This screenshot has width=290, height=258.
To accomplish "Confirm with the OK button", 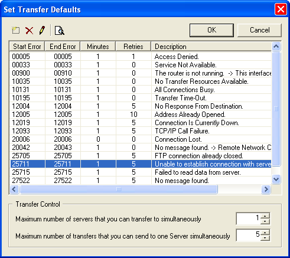I will click(211, 30).
